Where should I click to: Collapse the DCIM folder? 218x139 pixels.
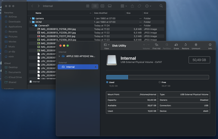pyautogui.click(x=30, y=22)
